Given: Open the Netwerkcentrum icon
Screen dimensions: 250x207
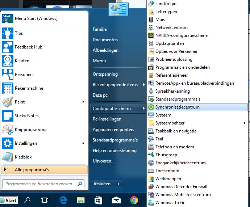Looking at the screenshot, I should click(151, 28).
